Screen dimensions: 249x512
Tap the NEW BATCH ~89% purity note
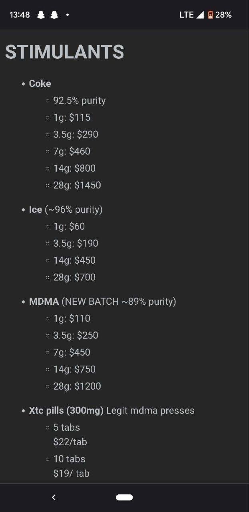click(119, 302)
